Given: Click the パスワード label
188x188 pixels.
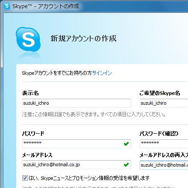Looking at the screenshot, I should click(x=33, y=134).
